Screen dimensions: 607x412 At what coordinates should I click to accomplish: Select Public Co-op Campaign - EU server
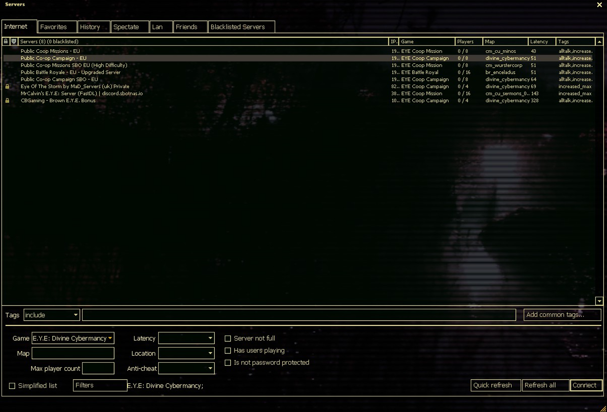[x=298, y=58]
